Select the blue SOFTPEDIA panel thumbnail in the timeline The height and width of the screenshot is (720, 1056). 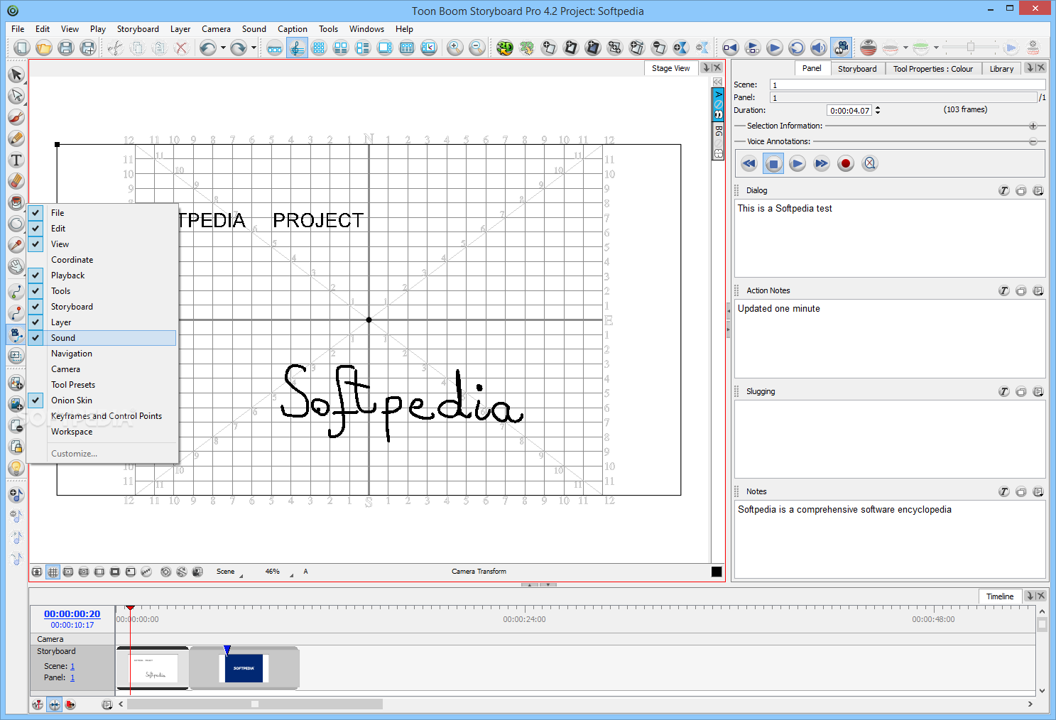coord(244,668)
